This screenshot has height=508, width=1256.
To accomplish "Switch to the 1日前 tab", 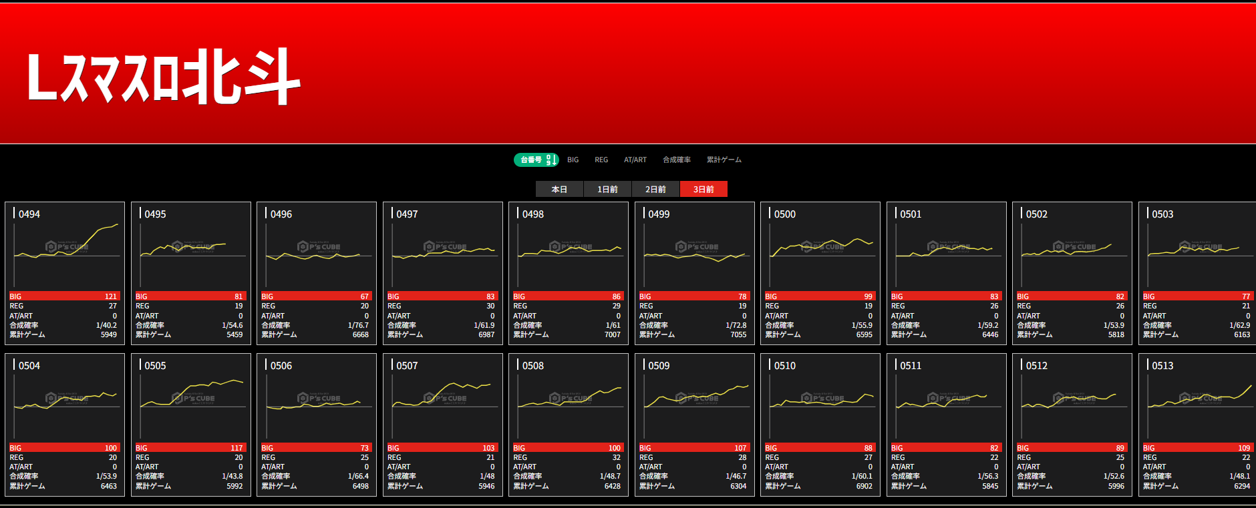I will 607,190.
